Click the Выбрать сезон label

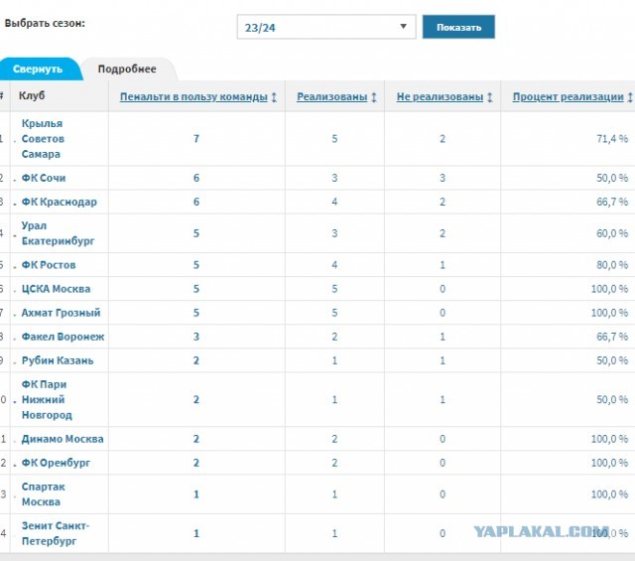click(x=45, y=24)
